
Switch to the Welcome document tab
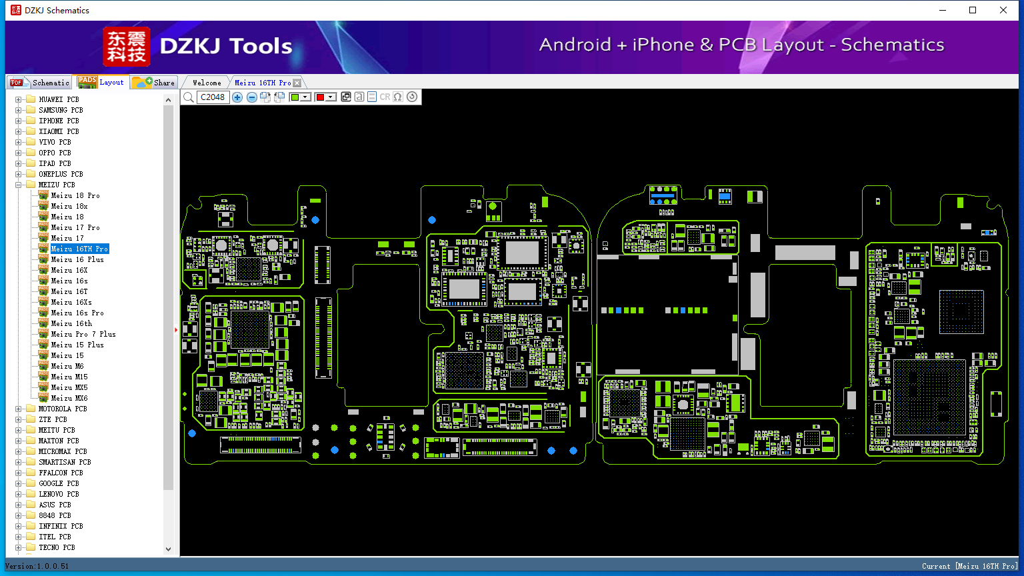(207, 83)
